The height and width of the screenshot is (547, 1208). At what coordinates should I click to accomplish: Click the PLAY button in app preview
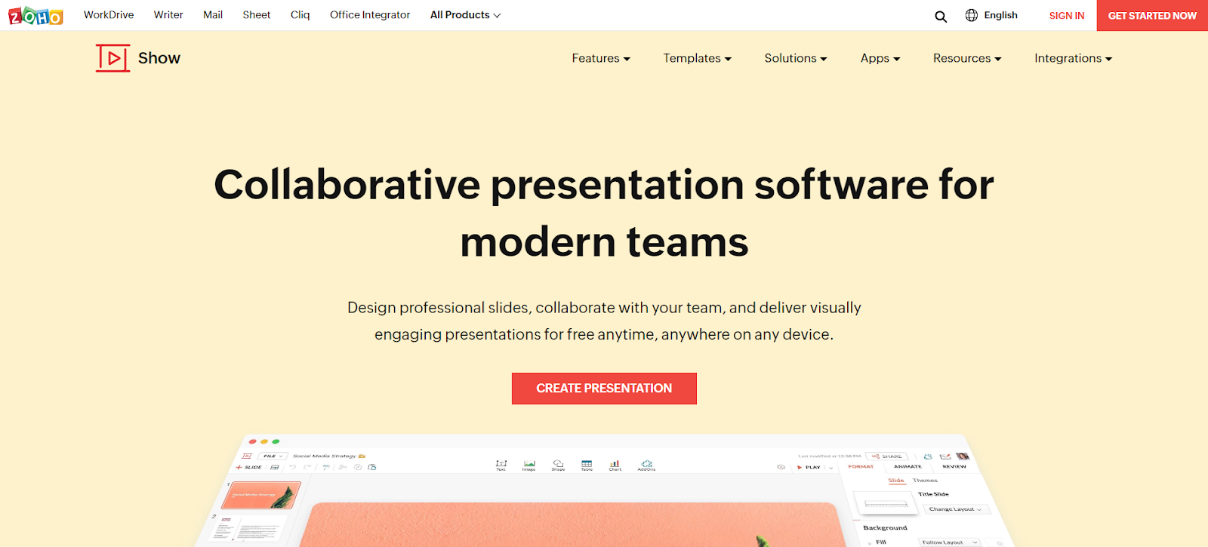(x=809, y=467)
